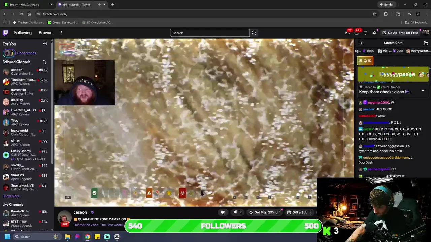Open the Chrome extensions puzzle icon
431x242 pixels.
[386, 14]
